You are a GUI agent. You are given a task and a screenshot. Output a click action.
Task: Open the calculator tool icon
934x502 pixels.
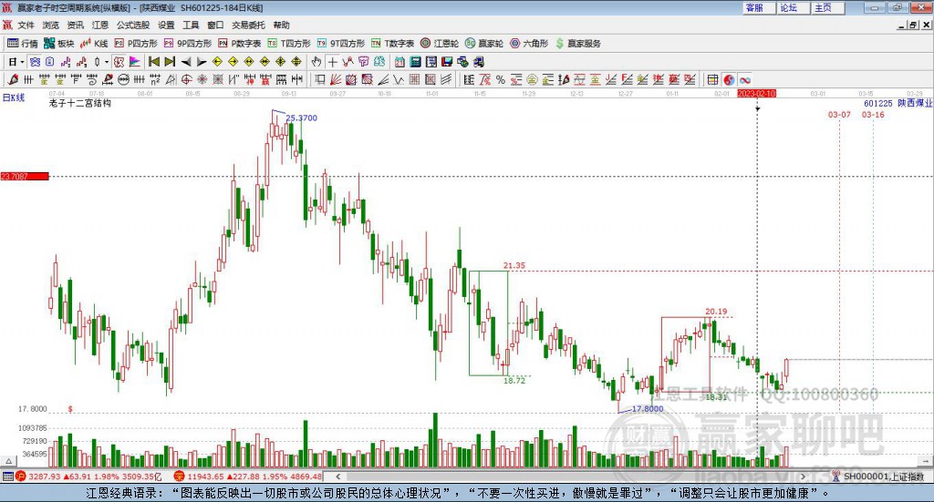(x=415, y=62)
